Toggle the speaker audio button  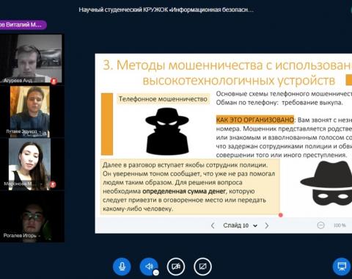[x=149, y=267]
